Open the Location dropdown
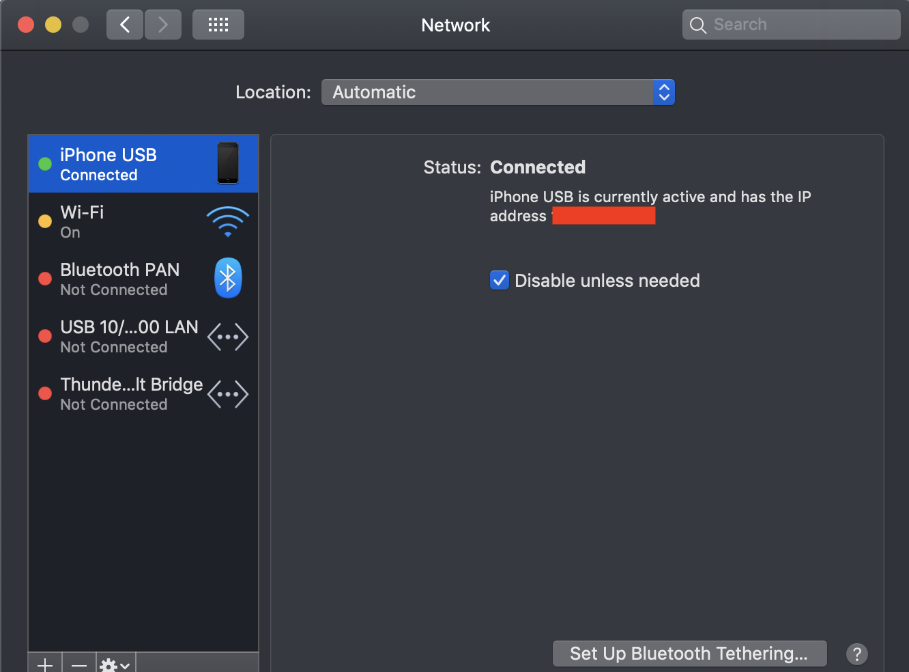This screenshot has width=909, height=672. tap(498, 92)
